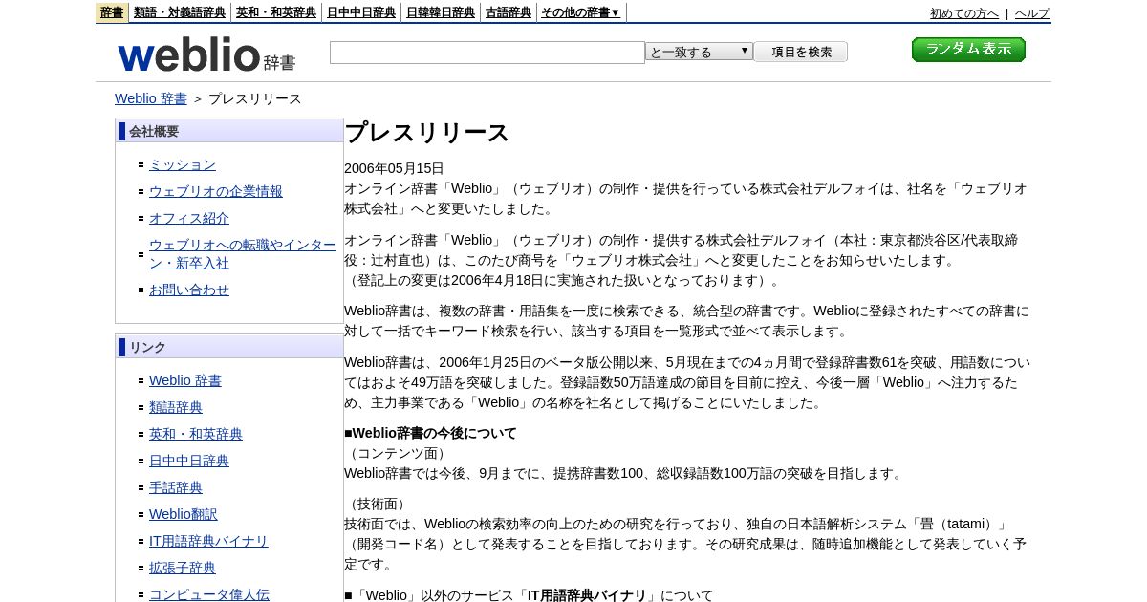Click the ■Weblio辞書の今後について subheading
Viewport: 1147px width, 602px height.
tap(430, 433)
